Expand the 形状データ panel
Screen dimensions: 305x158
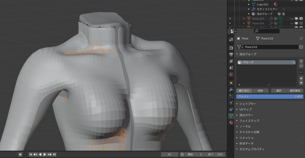coord(237,143)
